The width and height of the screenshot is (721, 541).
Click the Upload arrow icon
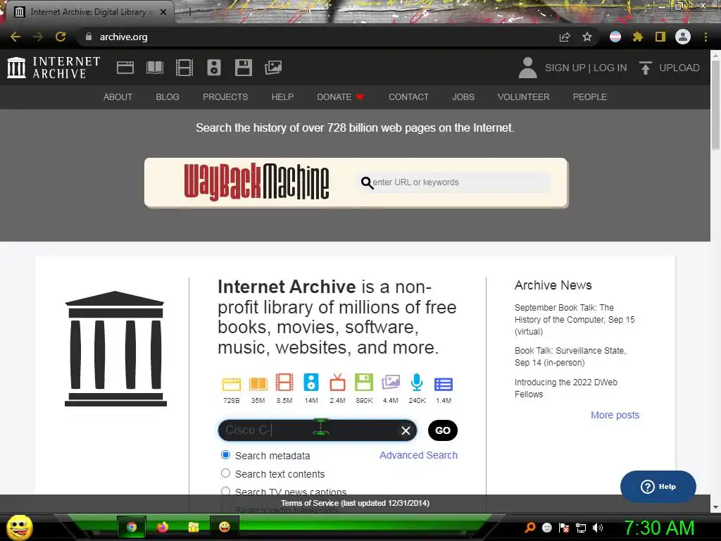(645, 68)
